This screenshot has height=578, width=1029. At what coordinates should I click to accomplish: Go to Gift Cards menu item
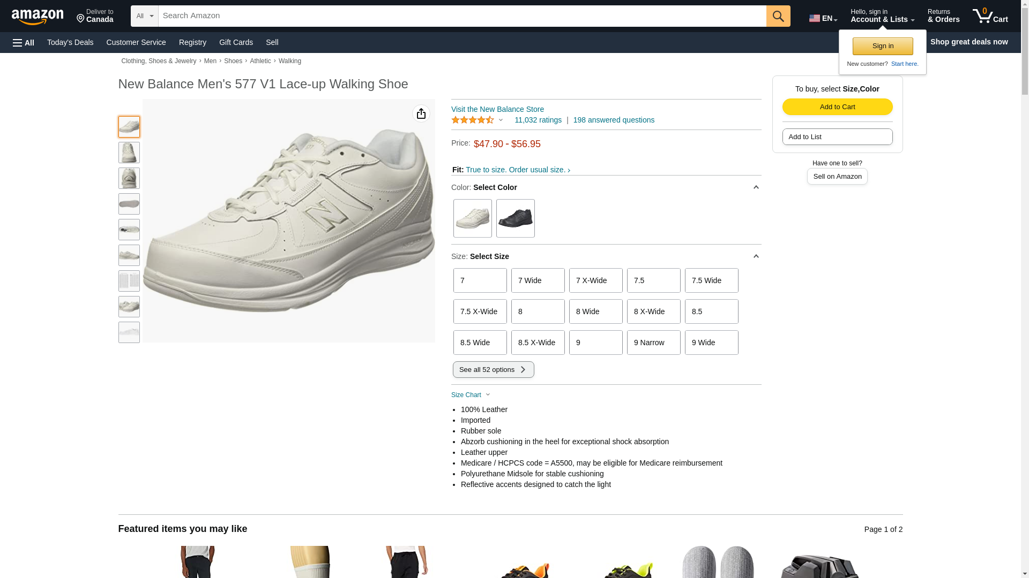point(236,42)
